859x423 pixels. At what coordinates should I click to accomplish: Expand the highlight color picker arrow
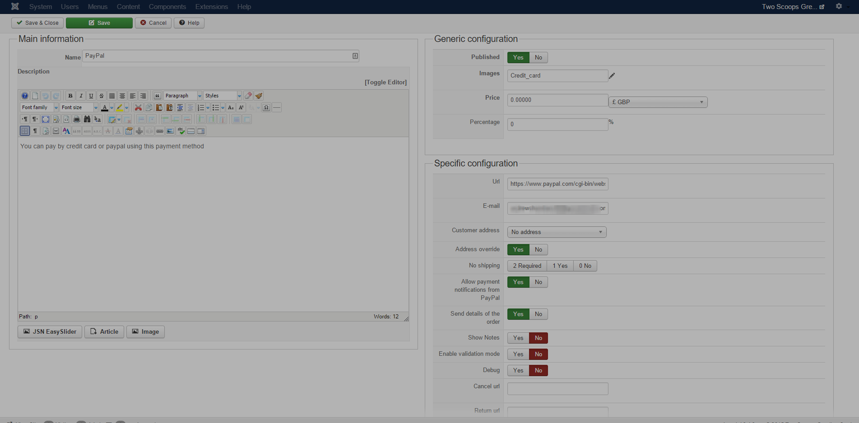click(126, 107)
